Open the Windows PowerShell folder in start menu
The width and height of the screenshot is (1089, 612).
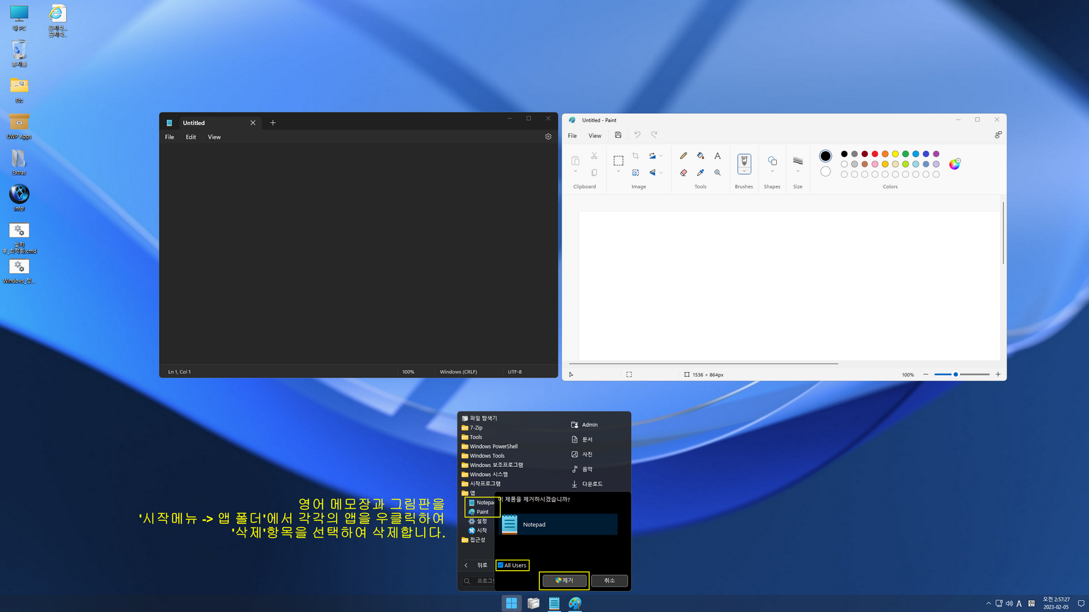tap(490, 447)
